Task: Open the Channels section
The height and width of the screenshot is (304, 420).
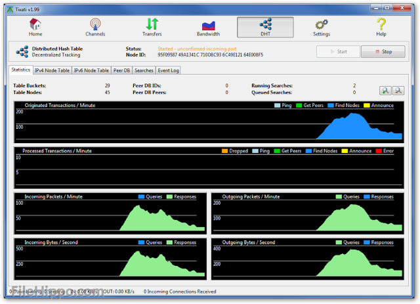Action: coord(95,28)
